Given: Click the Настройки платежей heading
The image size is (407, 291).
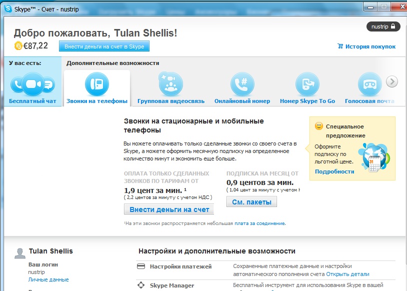Looking at the screenshot, I should [180, 266].
